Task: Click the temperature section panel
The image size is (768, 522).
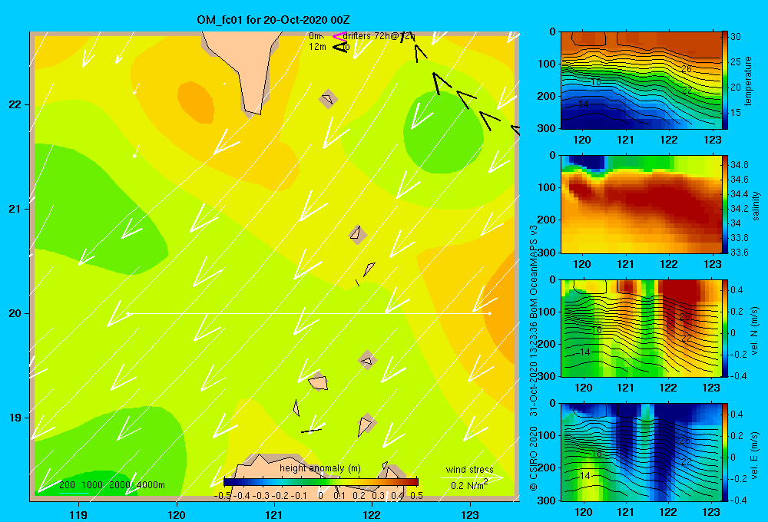Action: (641, 81)
